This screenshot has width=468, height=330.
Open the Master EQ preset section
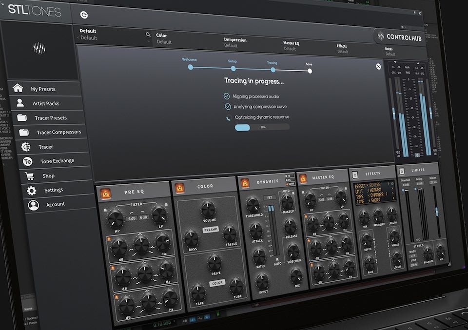(291, 46)
